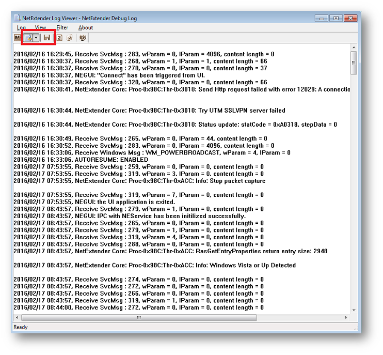The height and width of the screenshot is (355, 383).
Task: Click the Receive SvcMsg : 268 line
Action: pyautogui.click(x=140, y=61)
